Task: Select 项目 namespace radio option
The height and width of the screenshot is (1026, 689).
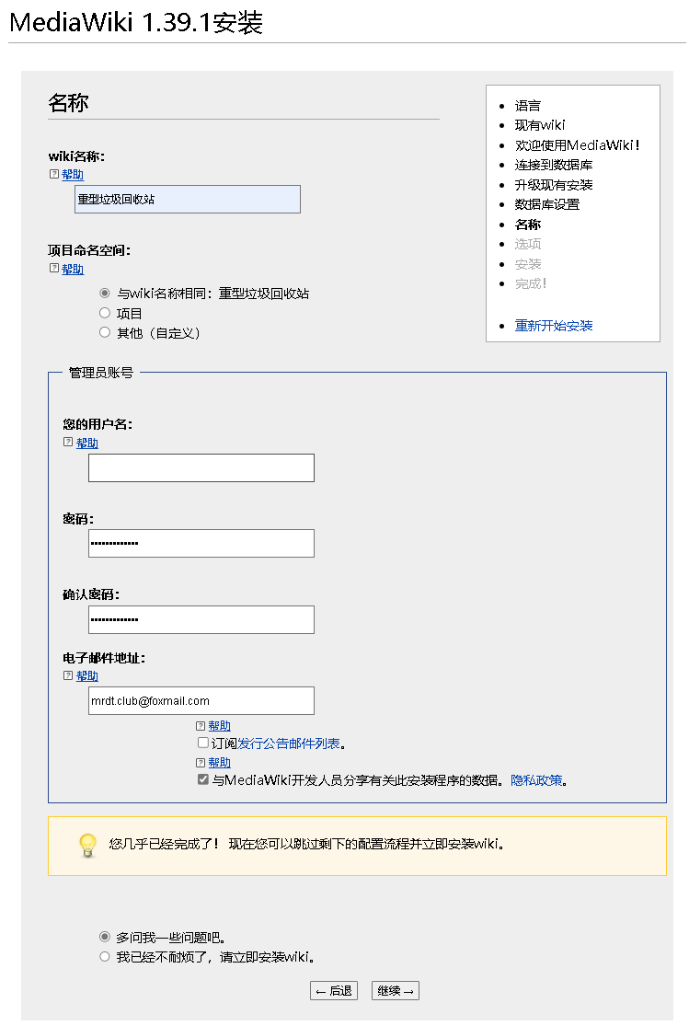Action: pyautogui.click(x=105, y=313)
